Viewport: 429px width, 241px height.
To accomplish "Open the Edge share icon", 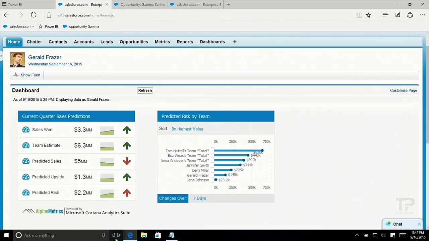I will pos(410,15).
